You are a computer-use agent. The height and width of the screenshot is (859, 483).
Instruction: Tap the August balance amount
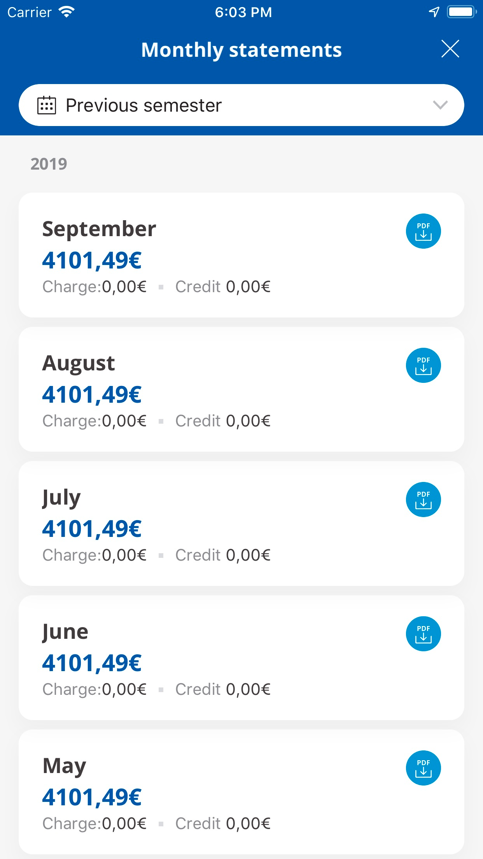pos(92,394)
